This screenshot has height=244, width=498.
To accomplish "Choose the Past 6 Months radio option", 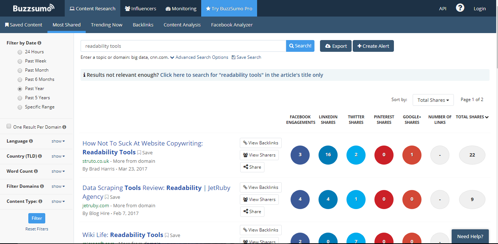I will tap(20, 80).
